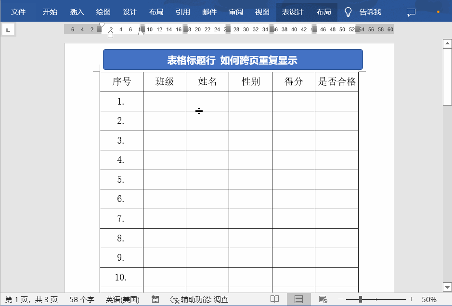The image size is (452, 306).
Task: Click the 50% zoom level
Action: [x=429, y=300]
